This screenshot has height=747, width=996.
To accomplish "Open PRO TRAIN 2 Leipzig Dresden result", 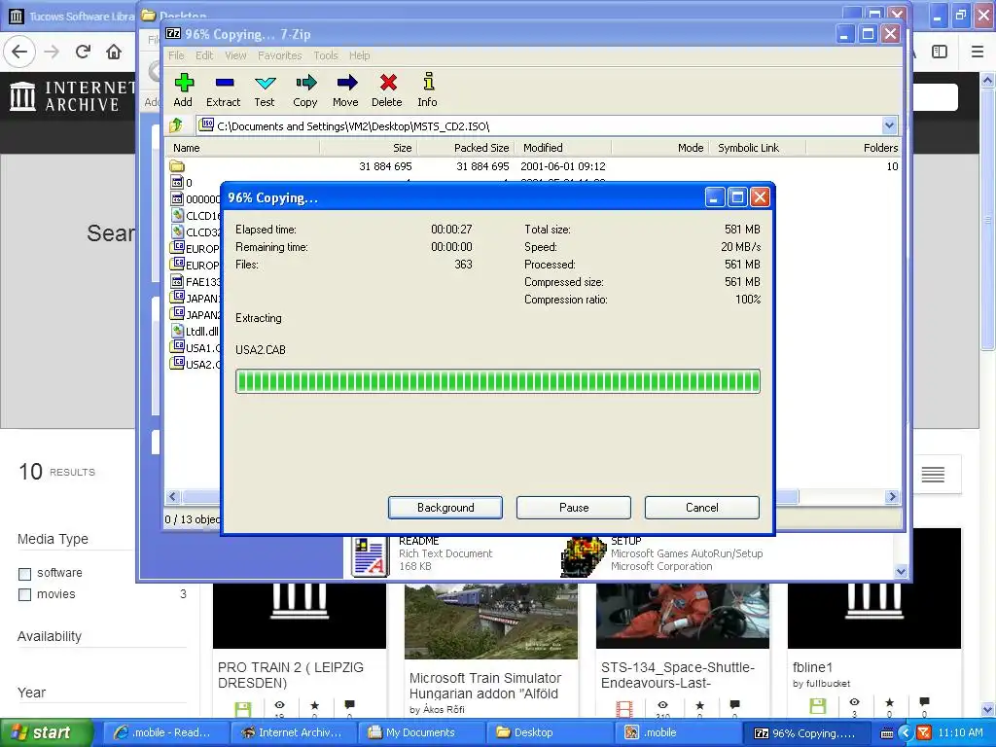I will coord(290,675).
